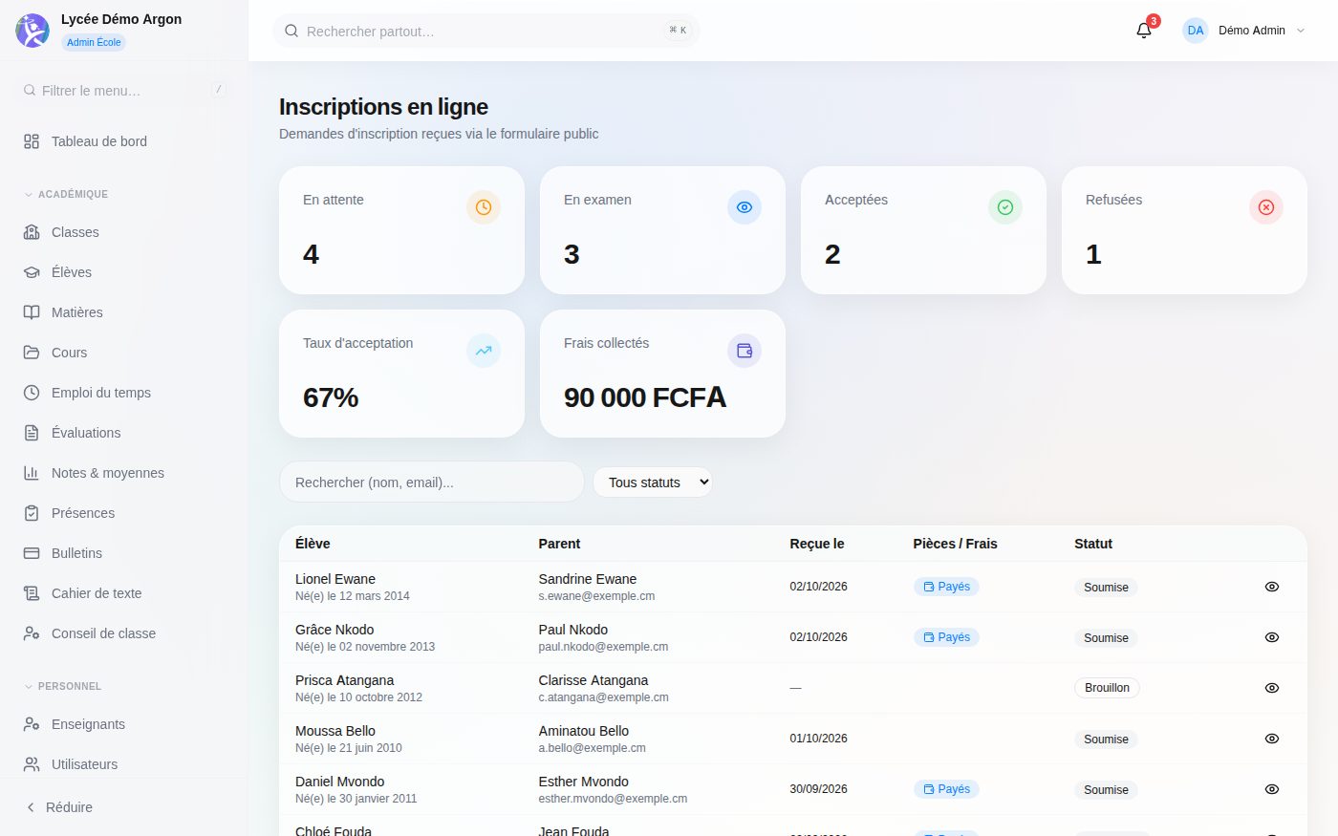Viewport: 1338px width, 836px height.
Task: Expand the Démo Admin user menu chevron
Action: point(1301,31)
